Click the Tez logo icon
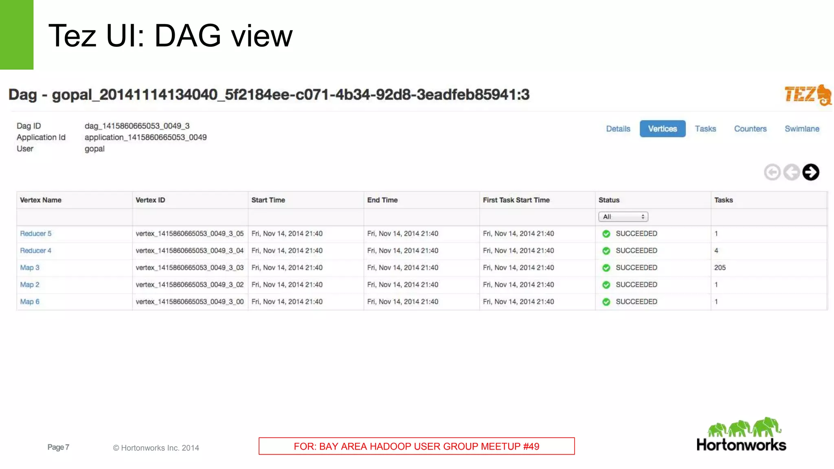This screenshot has width=834, height=469. pyautogui.click(x=808, y=95)
